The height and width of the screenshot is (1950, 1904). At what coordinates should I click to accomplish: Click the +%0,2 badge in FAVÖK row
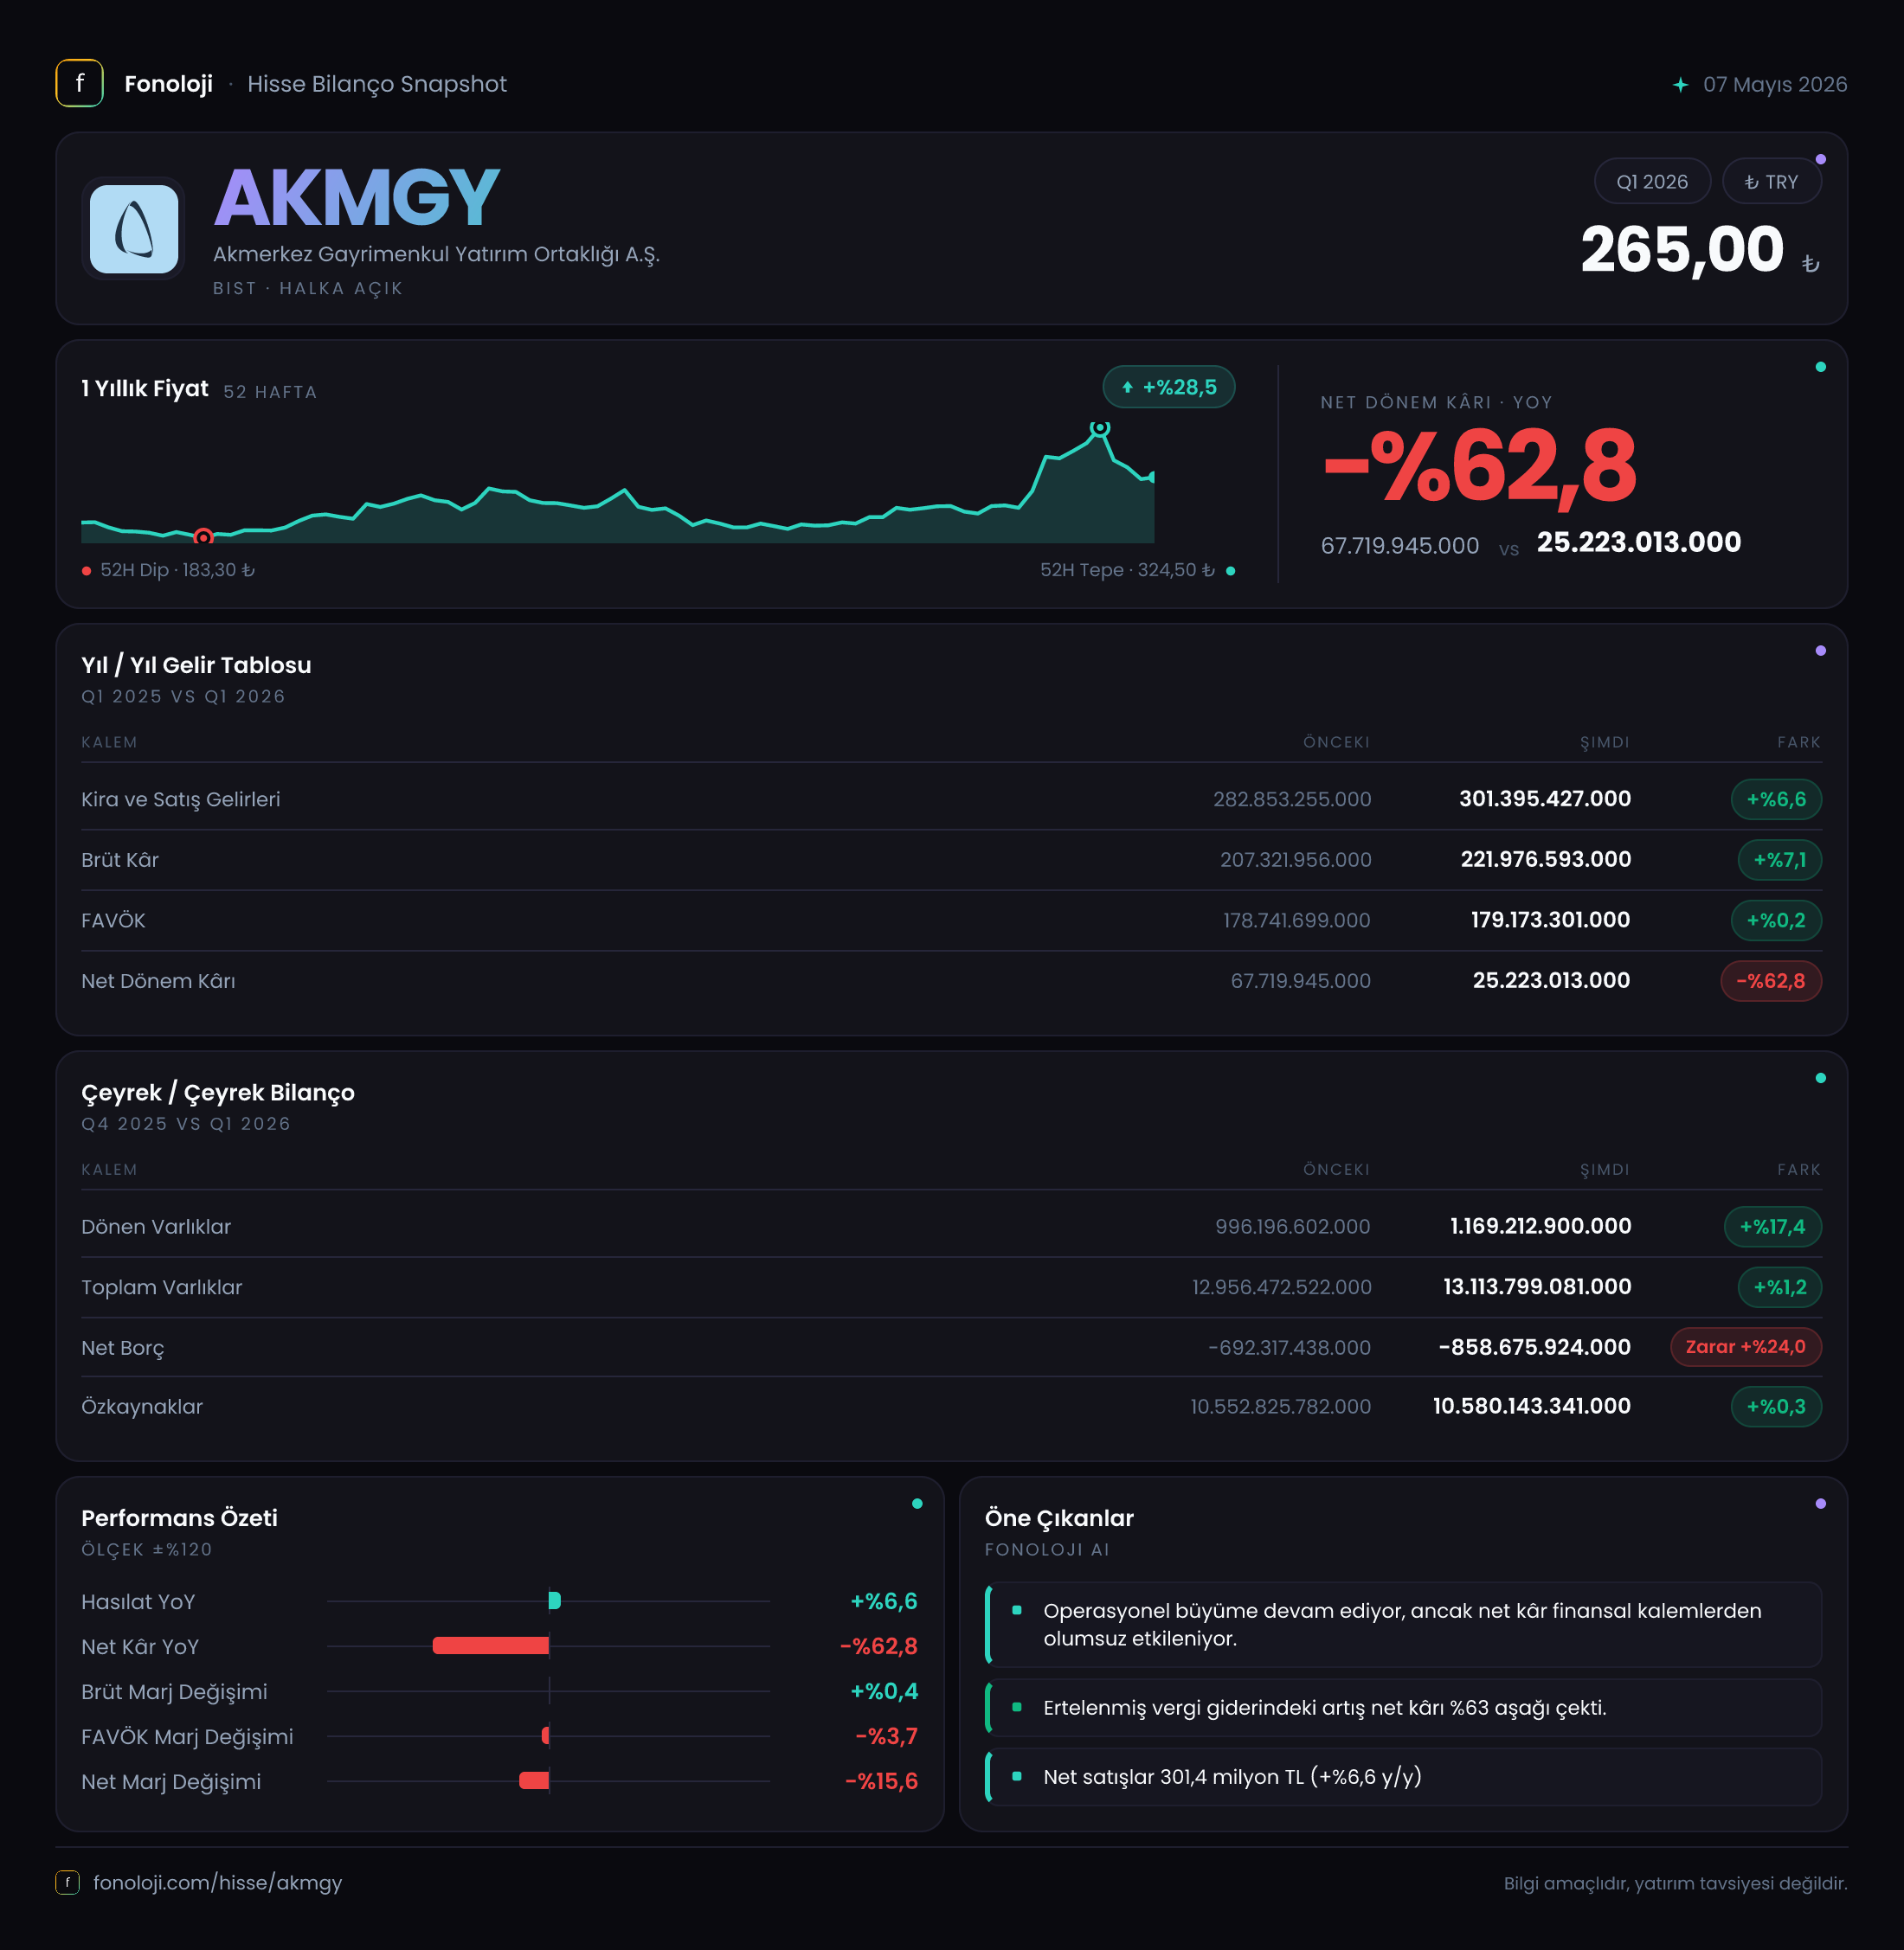click(1776, 920)
